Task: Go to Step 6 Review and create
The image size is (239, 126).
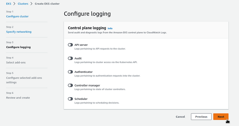Action: click(x=18, y=98)
